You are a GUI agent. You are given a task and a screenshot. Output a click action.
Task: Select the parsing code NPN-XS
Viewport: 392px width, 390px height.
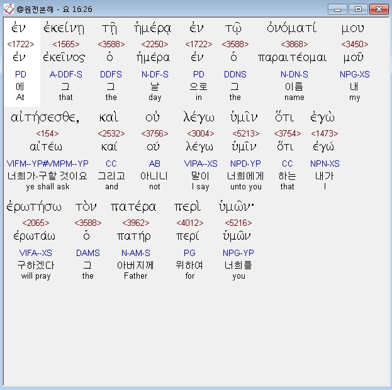coord(325,164)
